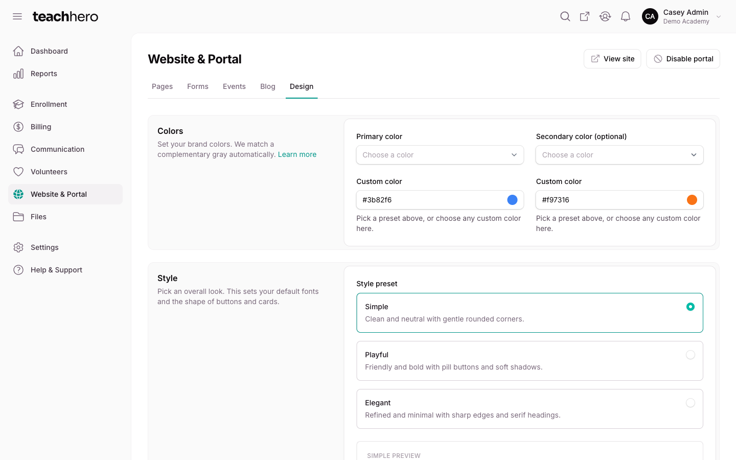Click the Reports bar chart icon
Image resolution: width=736 pixels, height=460 pixels.
click(x=18, y=74)
